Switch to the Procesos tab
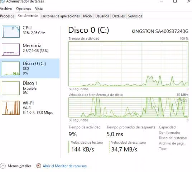Viewport: 192px width, 172px height. point(7,16)
